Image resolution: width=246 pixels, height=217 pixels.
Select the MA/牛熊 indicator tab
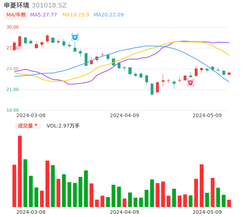pyautogui.click(x=16, y=15)
